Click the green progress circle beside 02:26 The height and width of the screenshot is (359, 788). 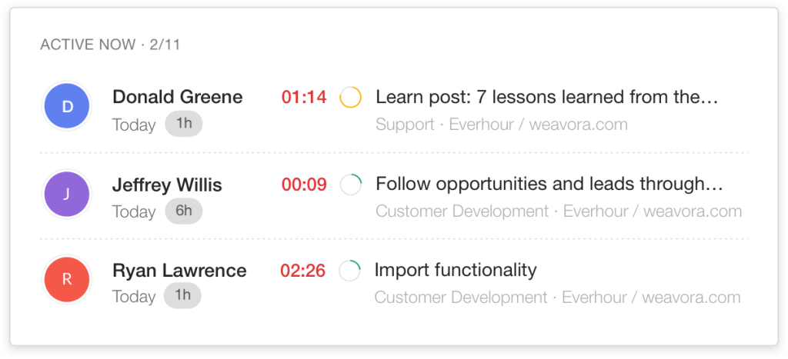pyautogui.click(x=349, y=271)
